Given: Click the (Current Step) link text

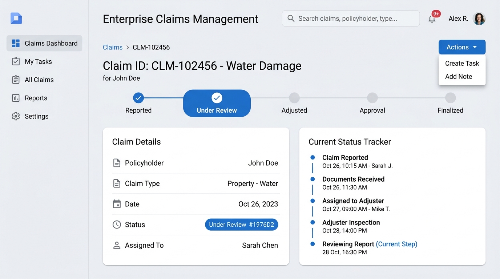Looking at the screenshot, I should (396, 244).
